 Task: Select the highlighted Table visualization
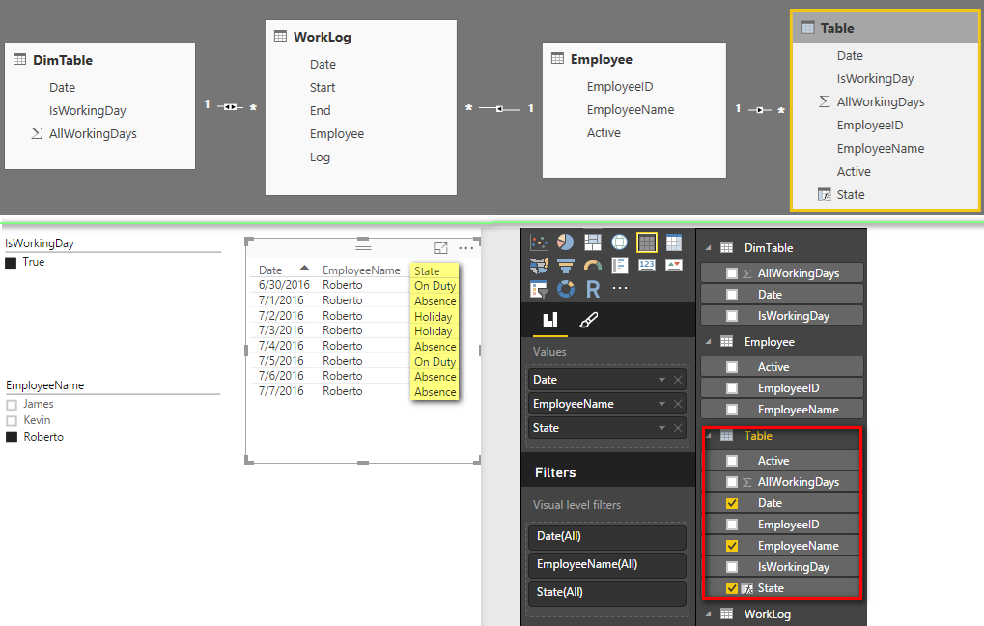pyautogui.click(x=646, y=242)
